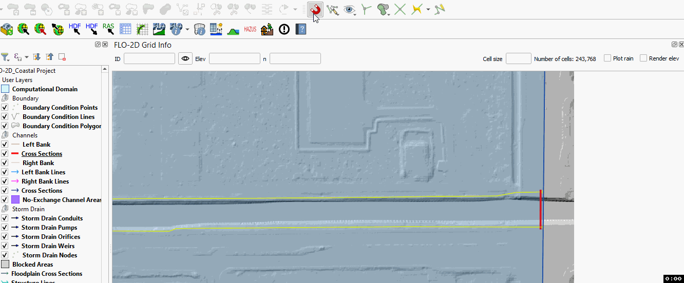Expand the yellow lightning tool dropdown arrow
This screenshot has width=684, height=283.
[428, 9]
